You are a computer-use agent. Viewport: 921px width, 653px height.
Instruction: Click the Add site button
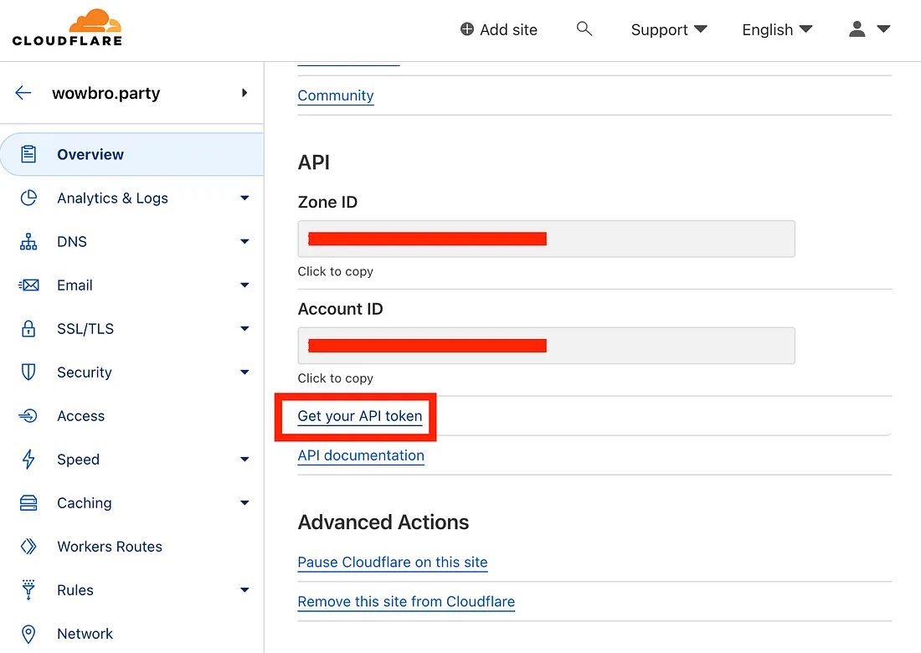tap(499, 29)
